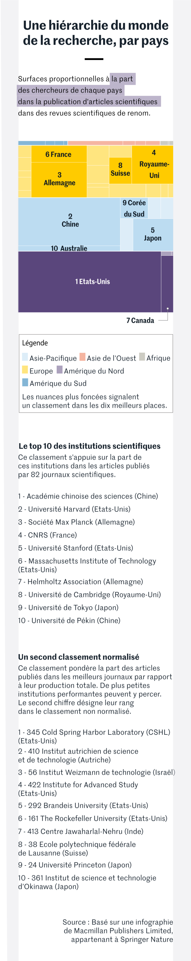Click the Amérique du Nord legend swatch
This screenshot has height=961, width=191.
click(60, 369)
